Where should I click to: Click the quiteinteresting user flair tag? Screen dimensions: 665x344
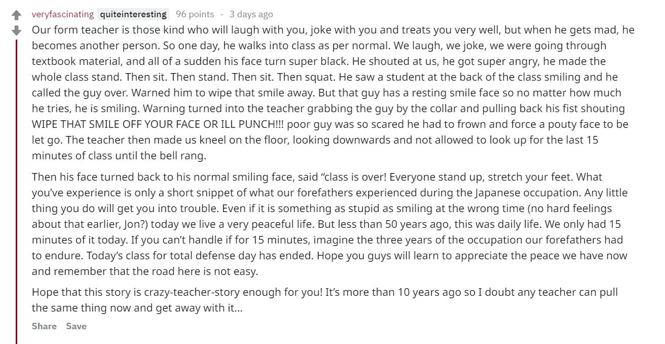133,14
